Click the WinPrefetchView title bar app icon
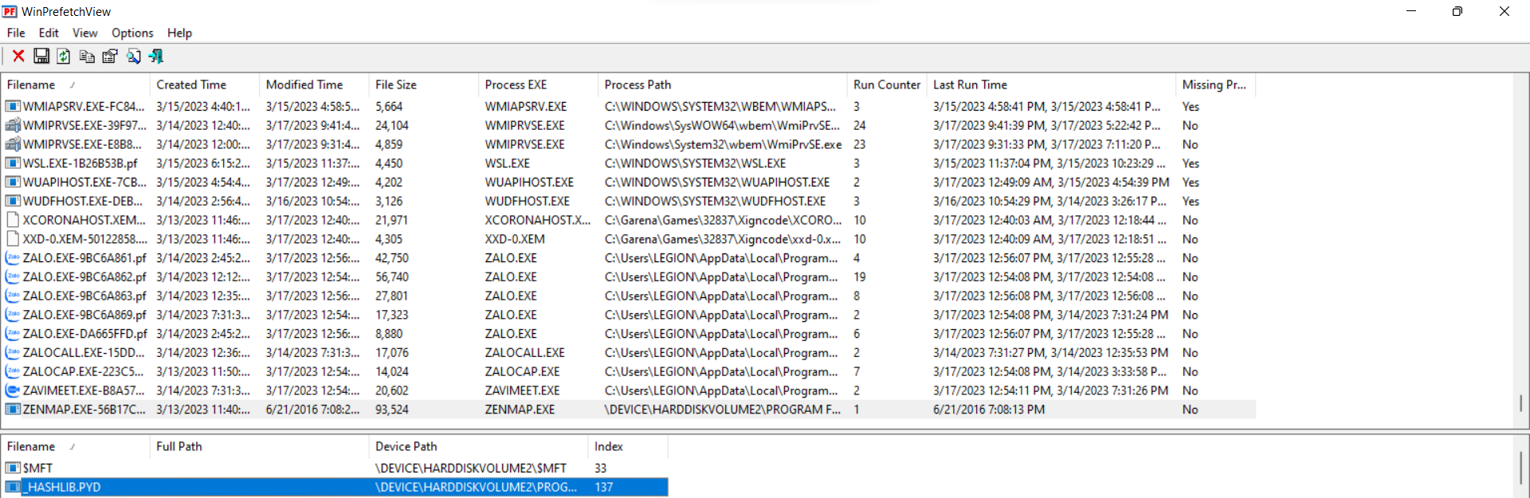 pyautogui.click(x=10, y=11)
